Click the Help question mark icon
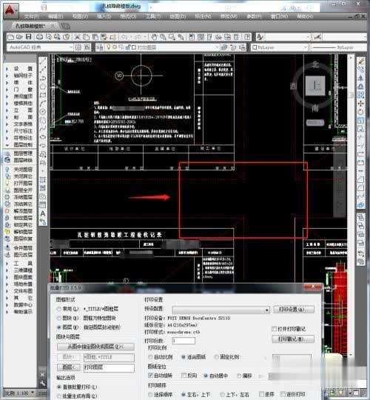The width and height of the screenshot is (370, 400). click(246, 37)
